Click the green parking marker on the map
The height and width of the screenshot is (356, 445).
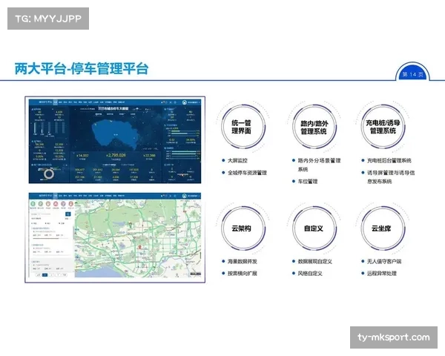[131, 225]
